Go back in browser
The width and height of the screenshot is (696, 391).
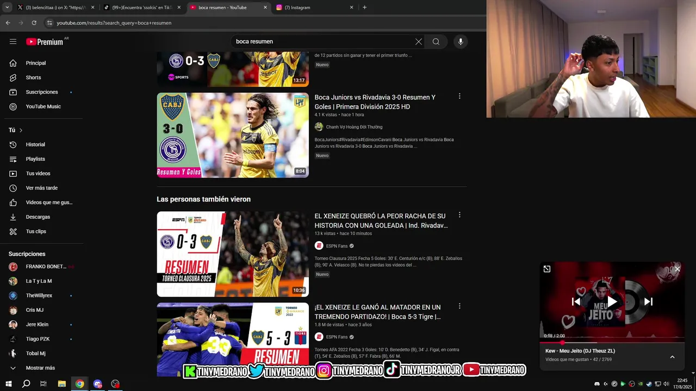point(8,23)
